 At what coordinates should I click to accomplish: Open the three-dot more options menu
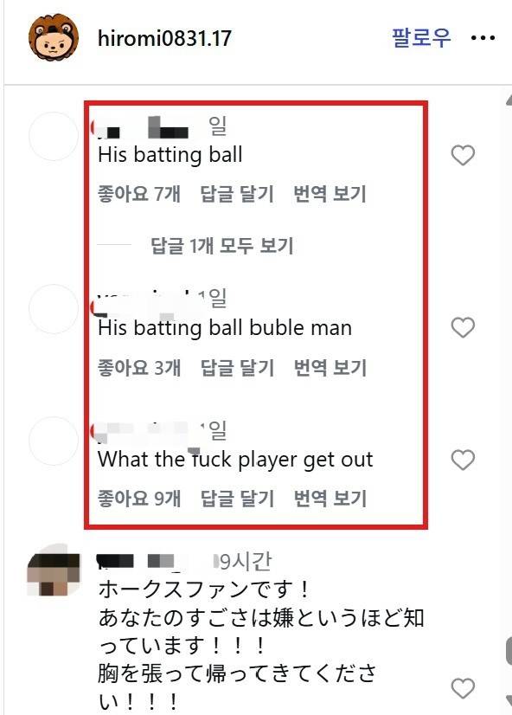click(483, 38)
